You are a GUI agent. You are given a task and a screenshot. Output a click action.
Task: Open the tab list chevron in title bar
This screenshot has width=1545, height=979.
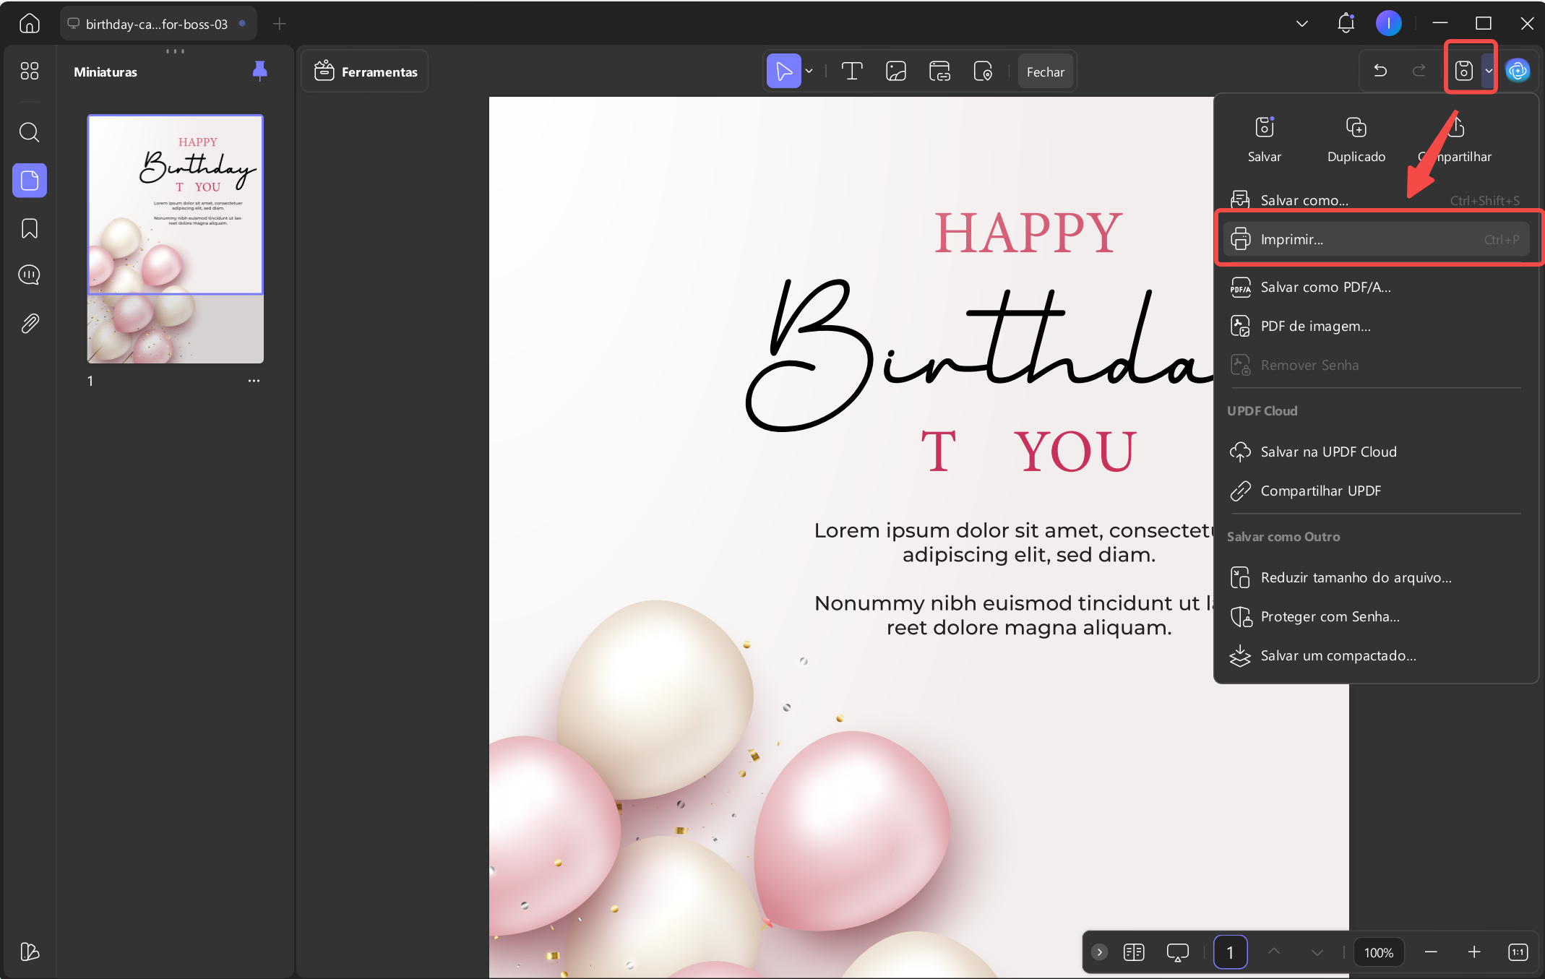pos(1302,23)
